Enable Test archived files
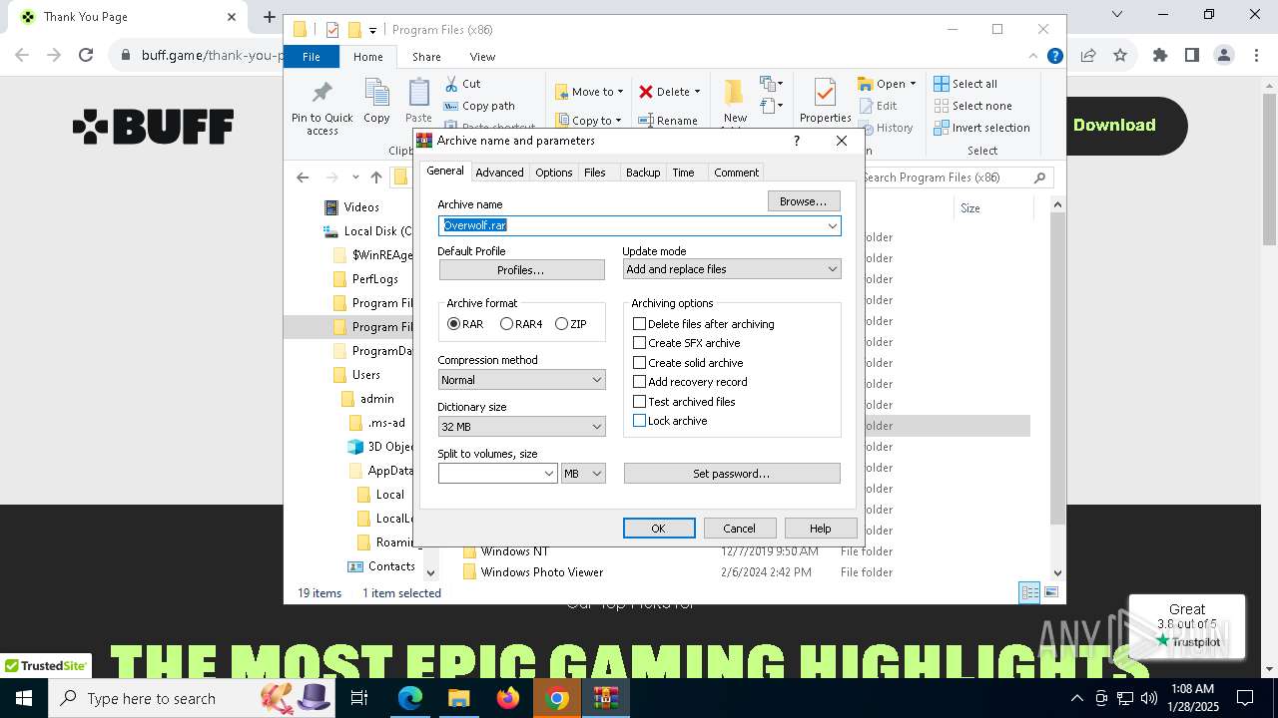 [x=639, y=402]
